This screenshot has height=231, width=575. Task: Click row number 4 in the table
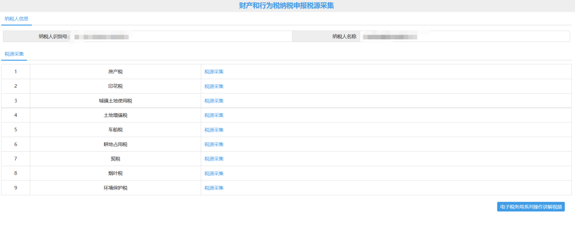pos(15,115)
